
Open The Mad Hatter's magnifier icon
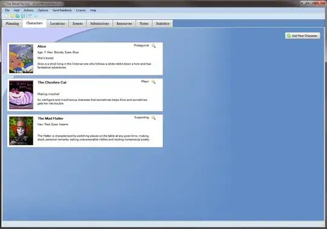coord(153,118)
